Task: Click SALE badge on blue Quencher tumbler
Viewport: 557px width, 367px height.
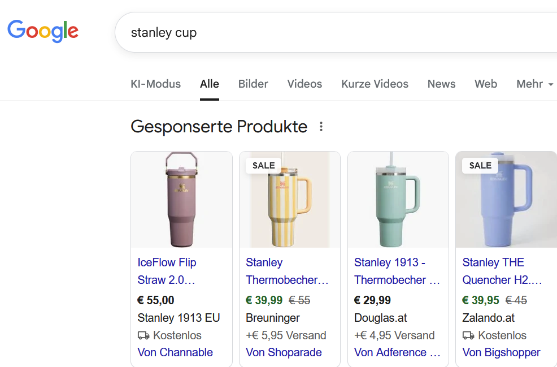Action: pos(480,166)
